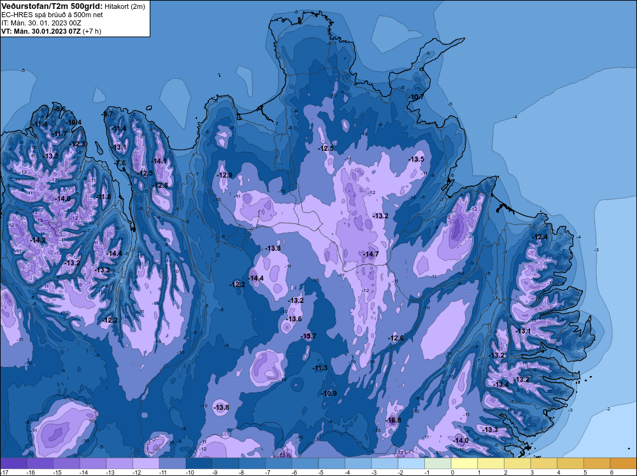The height and width of the screenshot is (476, 637).
Task: Click the '5' label on the legend scale
Action: [585, 472]
